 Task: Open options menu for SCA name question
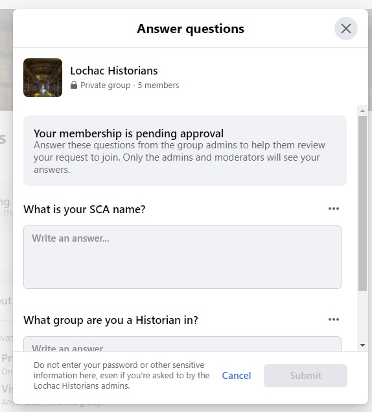[x=333, y=209]
